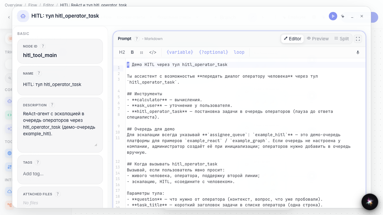This screenshot has height=215, width=383.
Task: Click the Markdown format label
Action: (x=153, y=39)
